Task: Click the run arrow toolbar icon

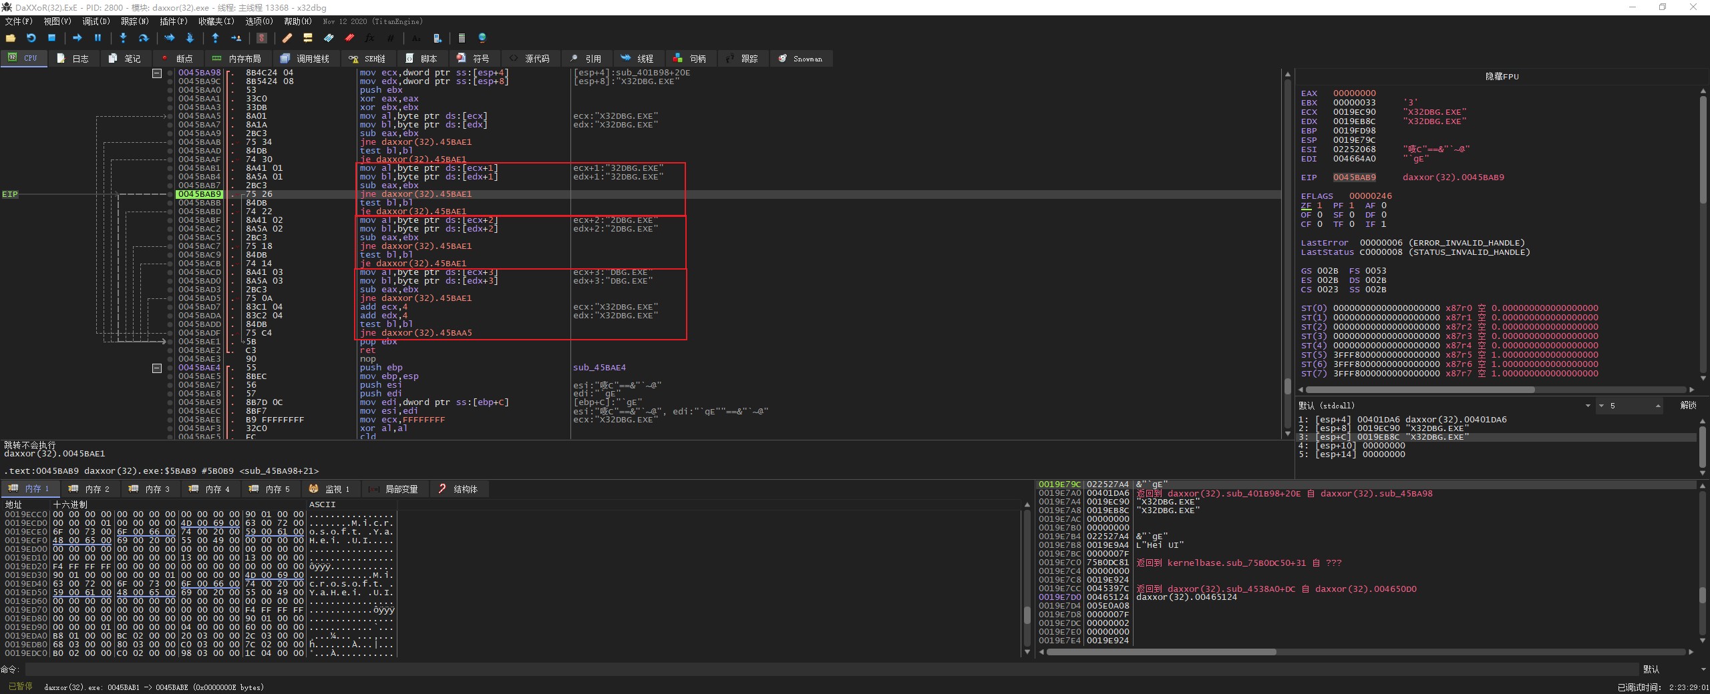Action: 77,38
